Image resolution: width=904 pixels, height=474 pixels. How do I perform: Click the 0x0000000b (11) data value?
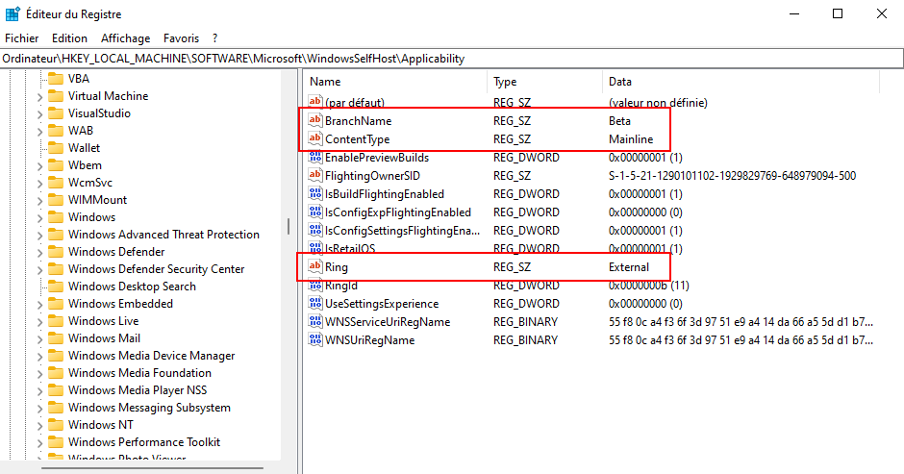click(648, 286)
